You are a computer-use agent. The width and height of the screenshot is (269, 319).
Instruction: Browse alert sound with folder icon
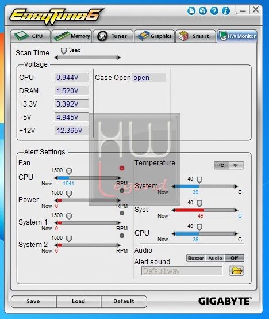coord(236,271)
